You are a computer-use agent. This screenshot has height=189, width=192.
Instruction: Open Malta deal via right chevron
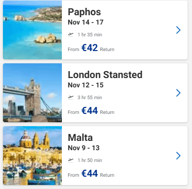(x=178, y=156)
